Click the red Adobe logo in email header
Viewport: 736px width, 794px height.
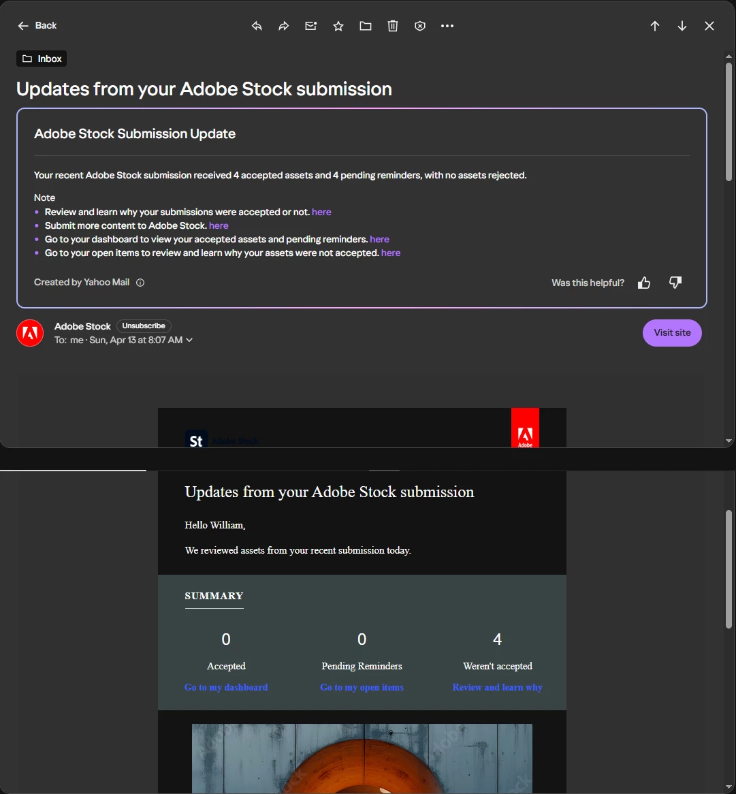pos(525,428)
